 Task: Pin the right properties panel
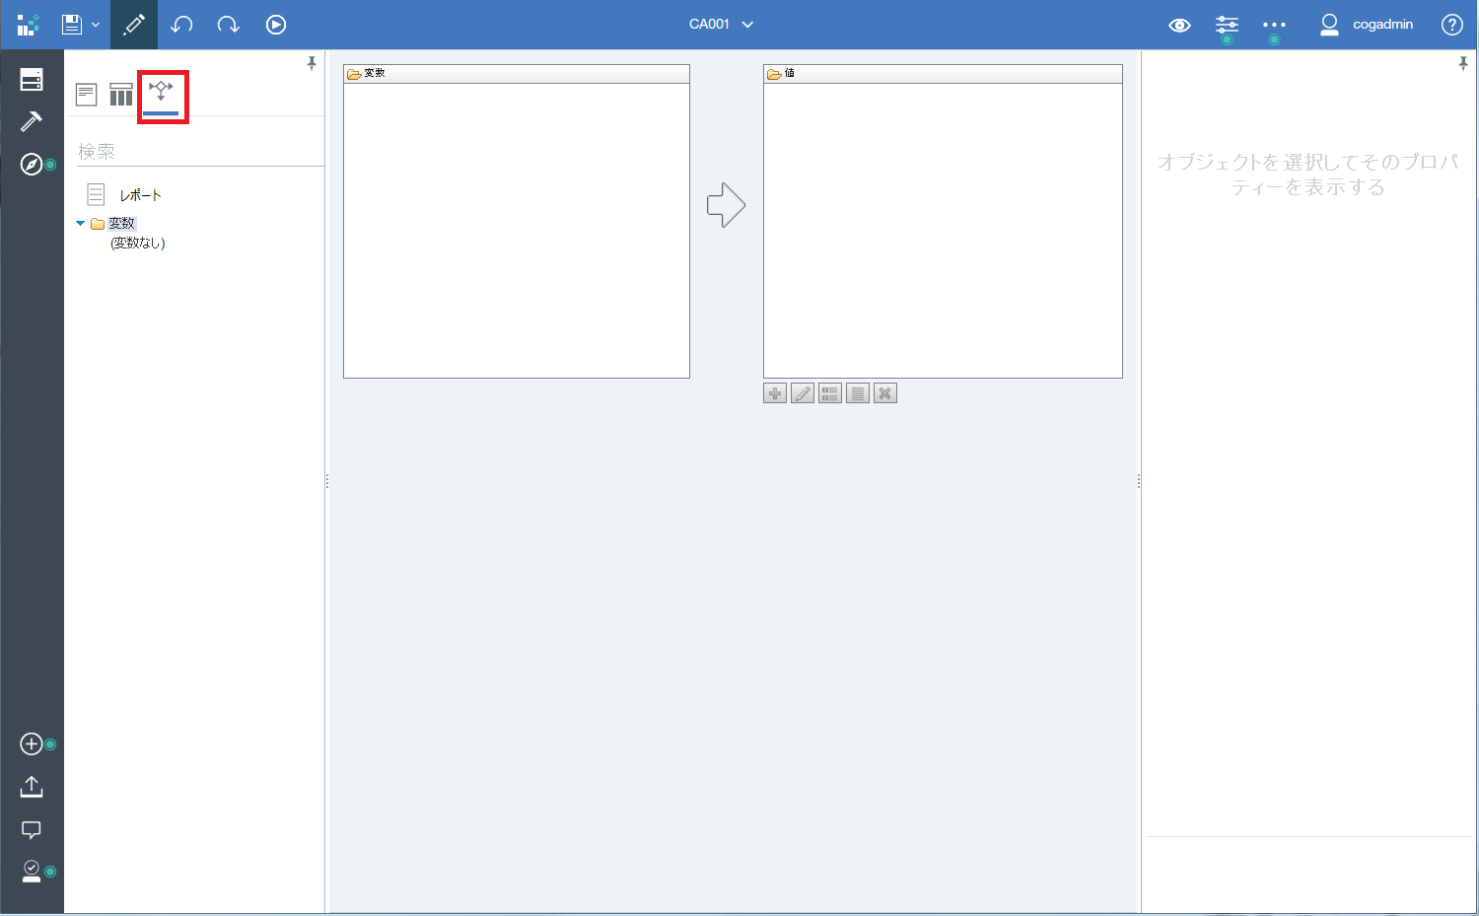[1463, 63]
